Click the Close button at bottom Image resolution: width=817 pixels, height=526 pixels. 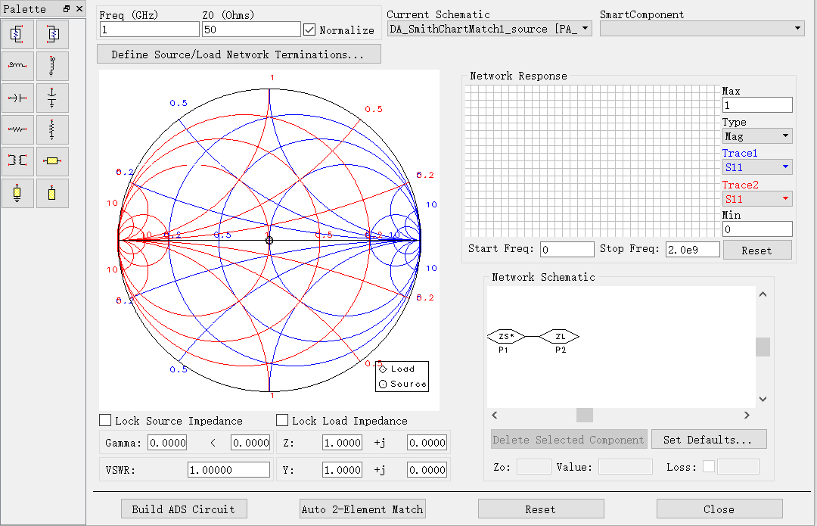click(719, 509)
